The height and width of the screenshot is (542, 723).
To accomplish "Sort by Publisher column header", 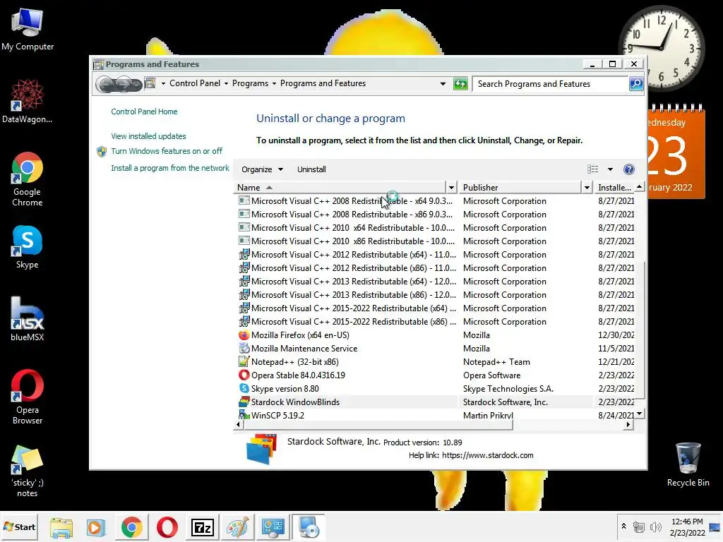I will [x=520, y=188].
